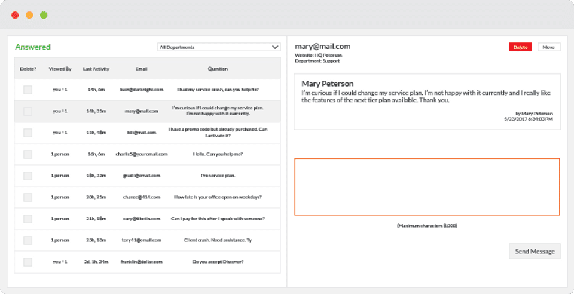Click the red close window dot
574x294 pixels.
(15, 15)
